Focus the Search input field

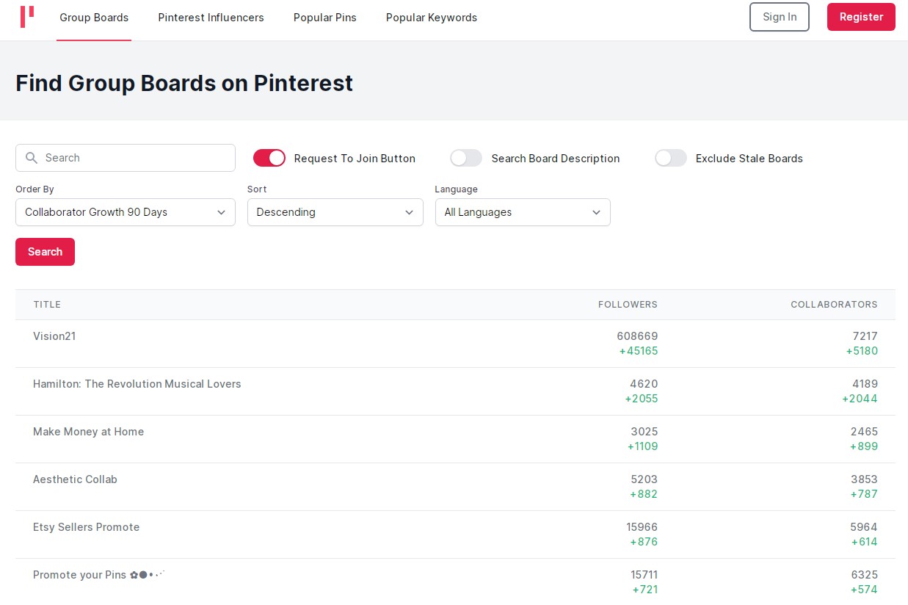click(126, 158)
